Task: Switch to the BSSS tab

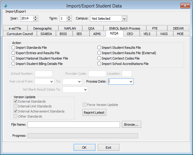Action: (x=63, y=34)
